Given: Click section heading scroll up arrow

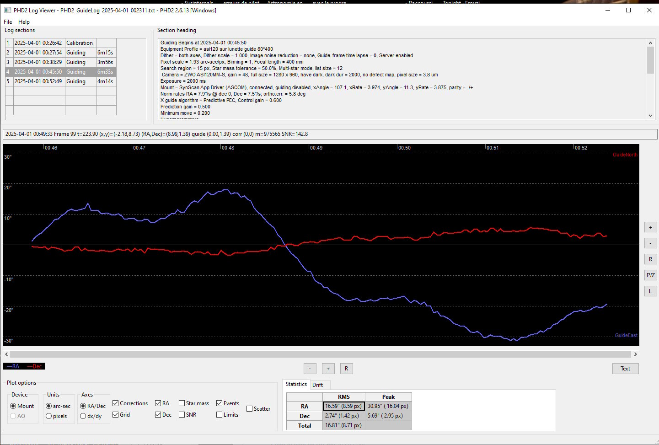Looking at the screenshot, I should [x=651, y=43].
